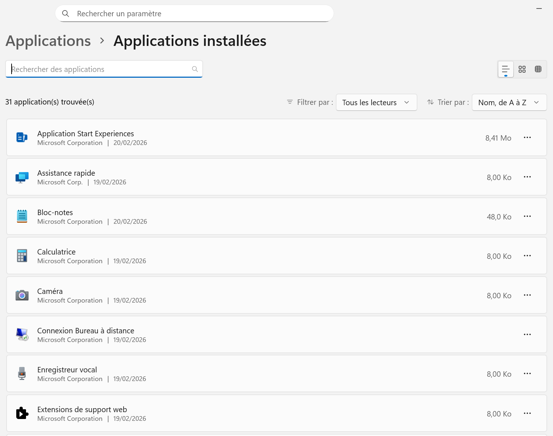Open the three-dot menu for Bloc-notes

pos(527,216)
